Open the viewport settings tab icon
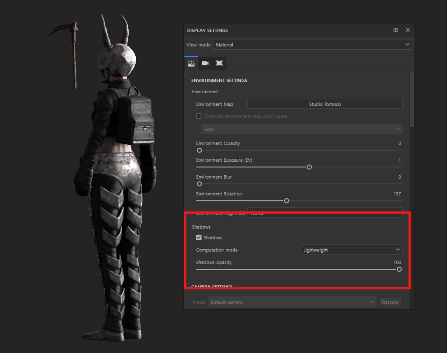The height and width of the screenshot is (353, 447). coord(219,63)
